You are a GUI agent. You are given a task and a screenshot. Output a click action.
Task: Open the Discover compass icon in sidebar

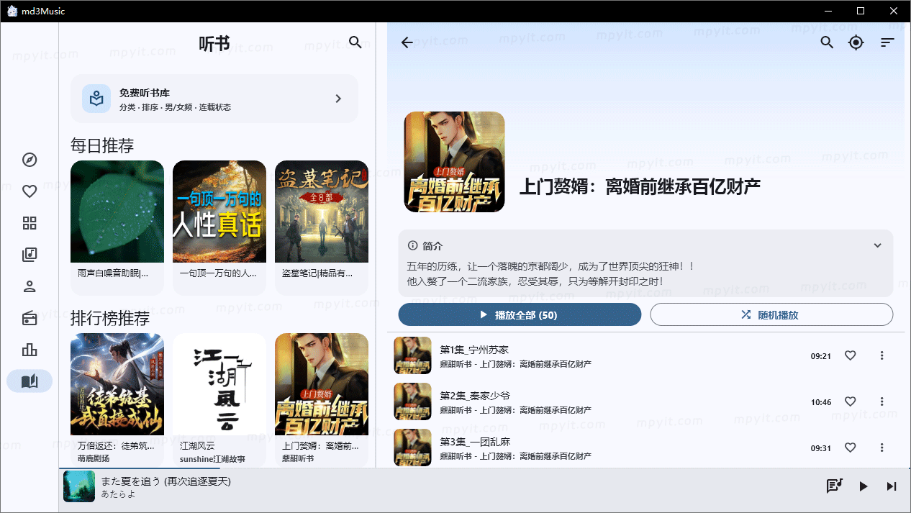(x=30, y=160)
